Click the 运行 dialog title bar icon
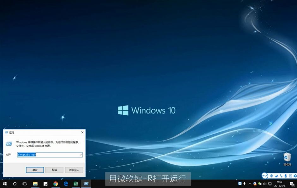 [x=6, y=132]
